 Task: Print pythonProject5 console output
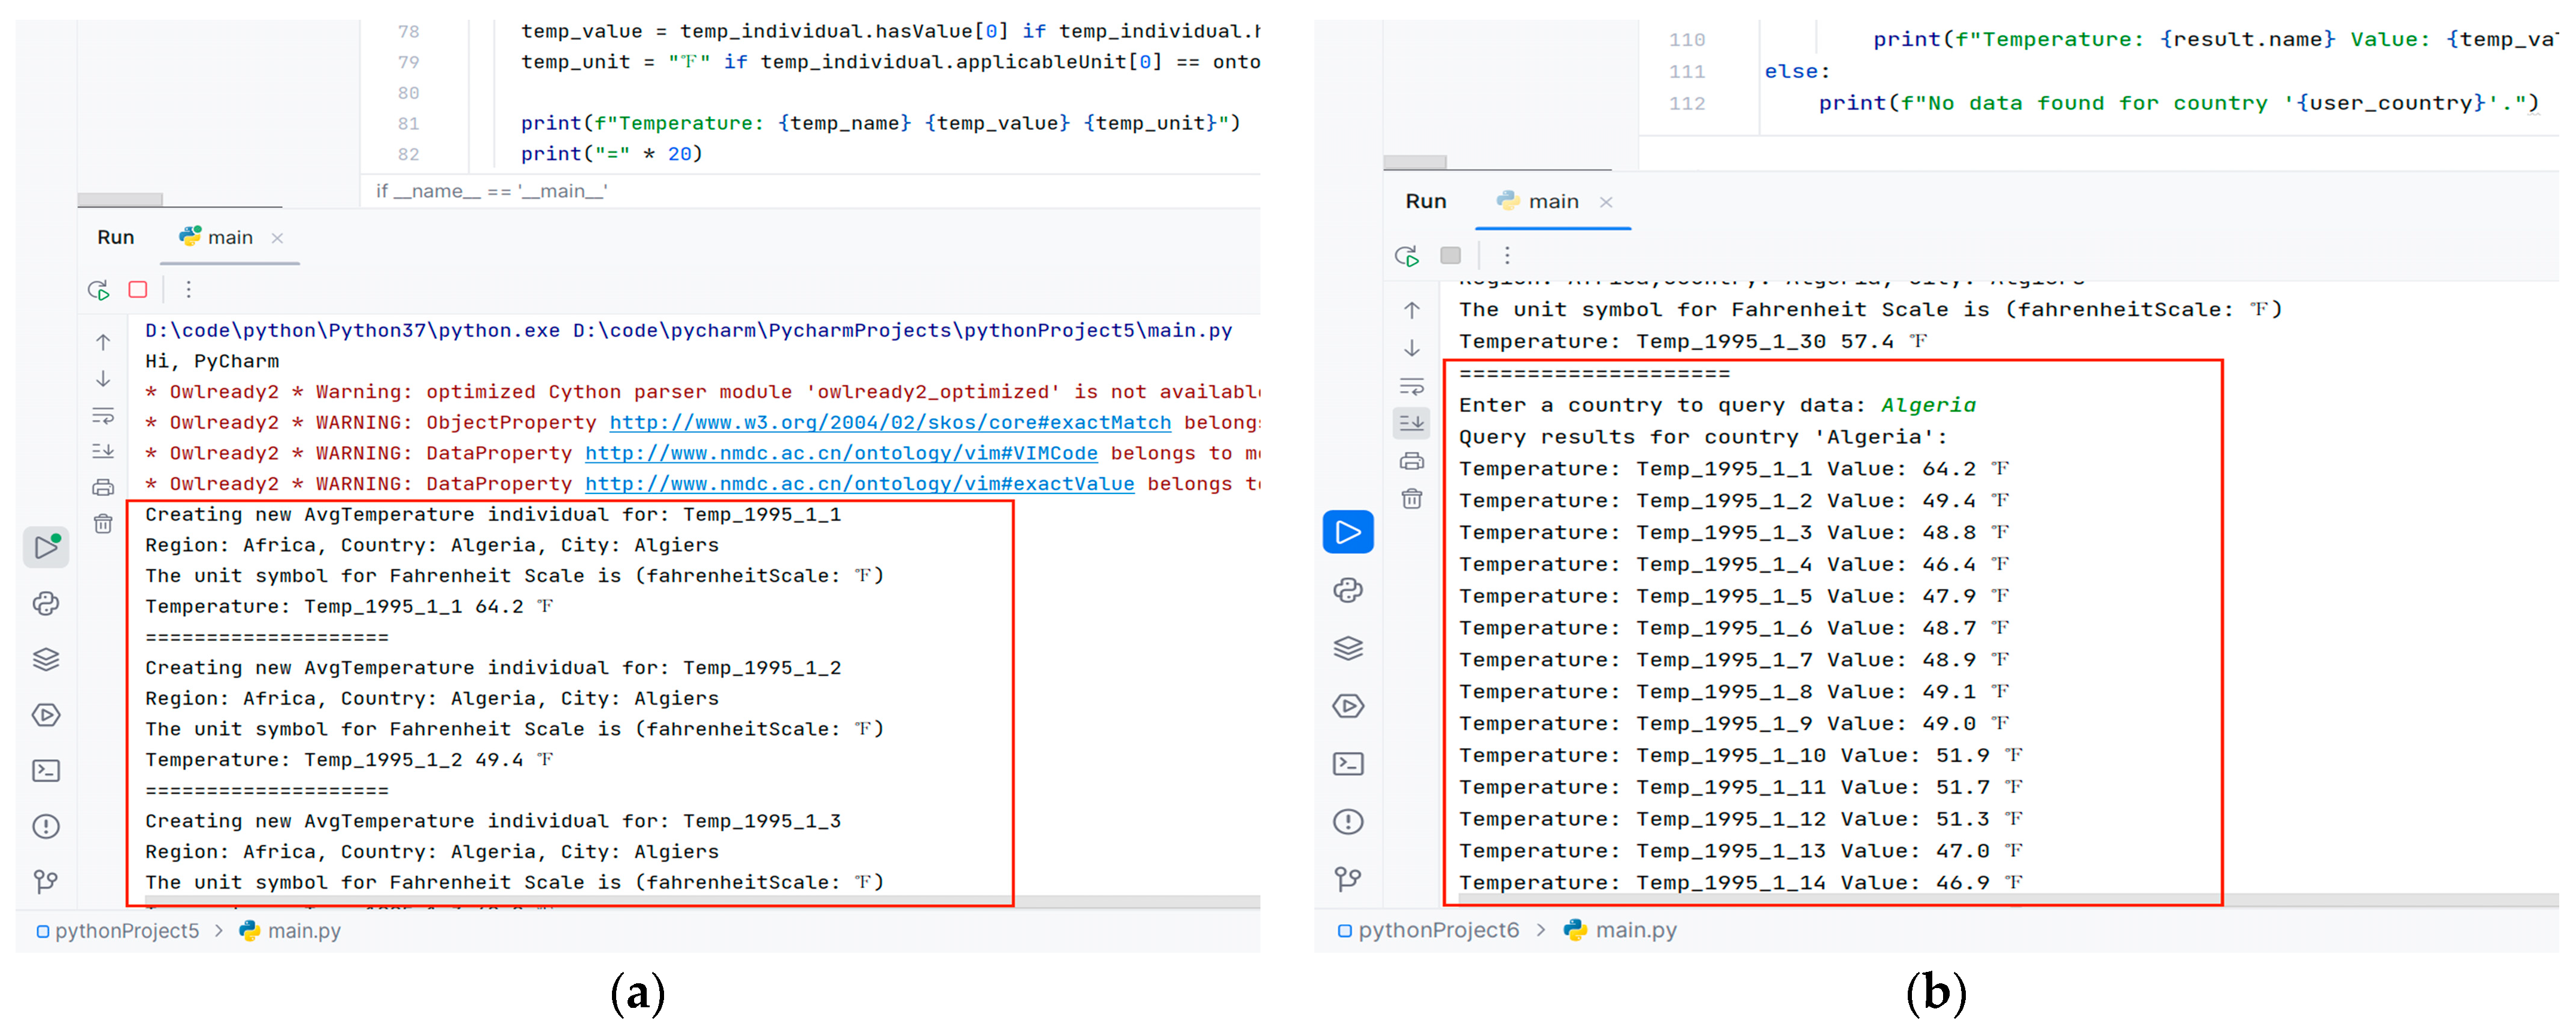point(103,488)
